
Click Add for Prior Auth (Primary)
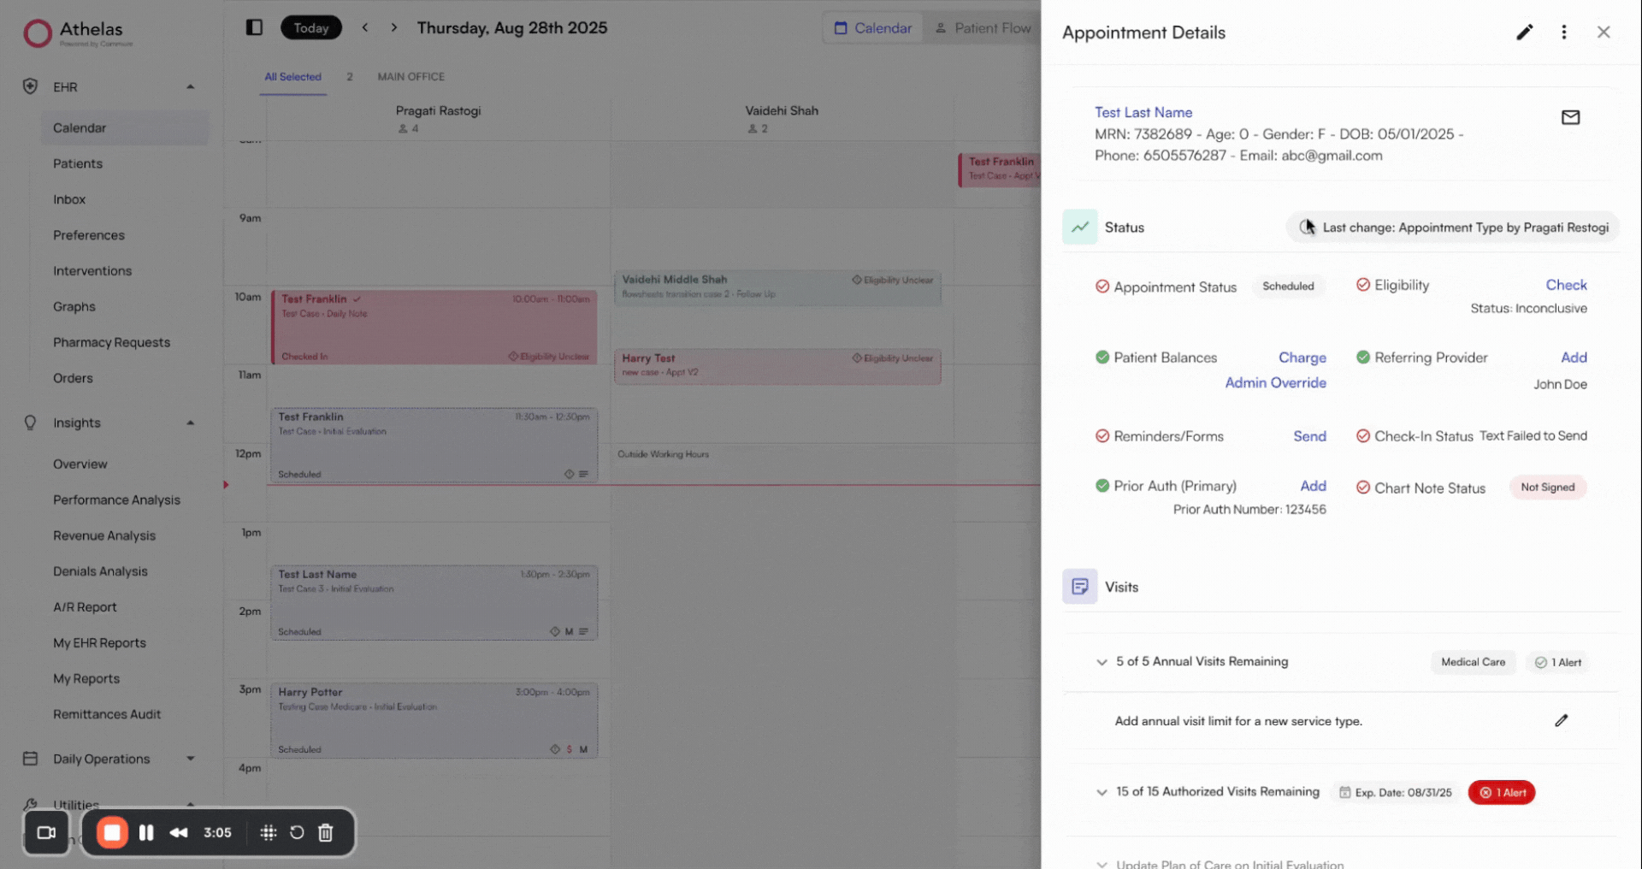pos(1313,486)
